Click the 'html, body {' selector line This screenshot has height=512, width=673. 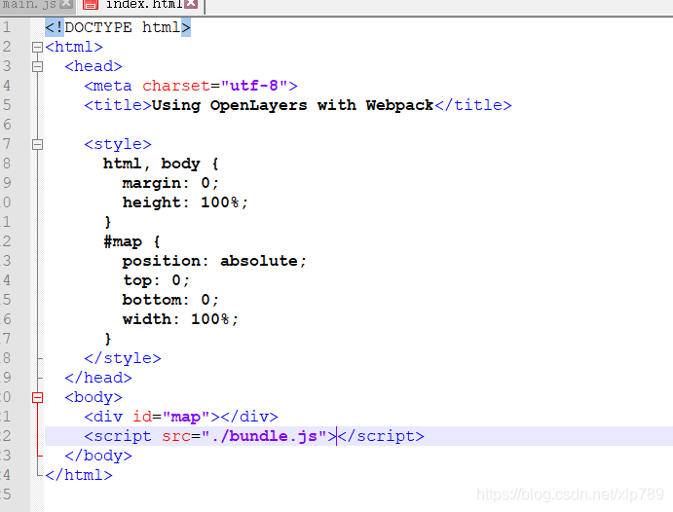pos(161,164)
